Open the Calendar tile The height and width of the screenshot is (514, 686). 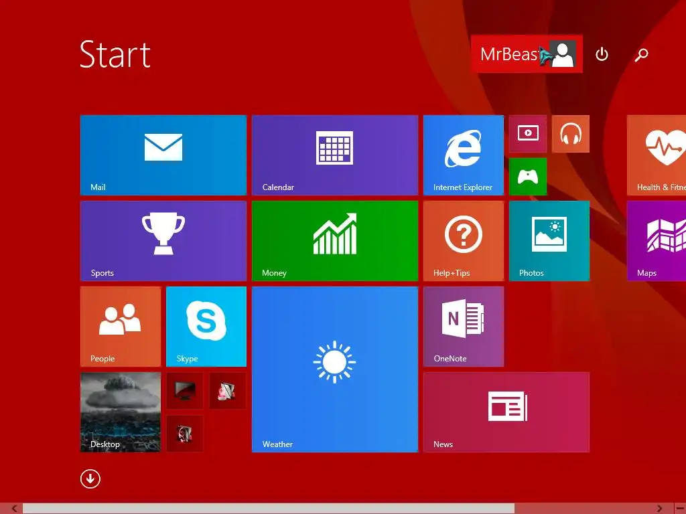[335, 155]
